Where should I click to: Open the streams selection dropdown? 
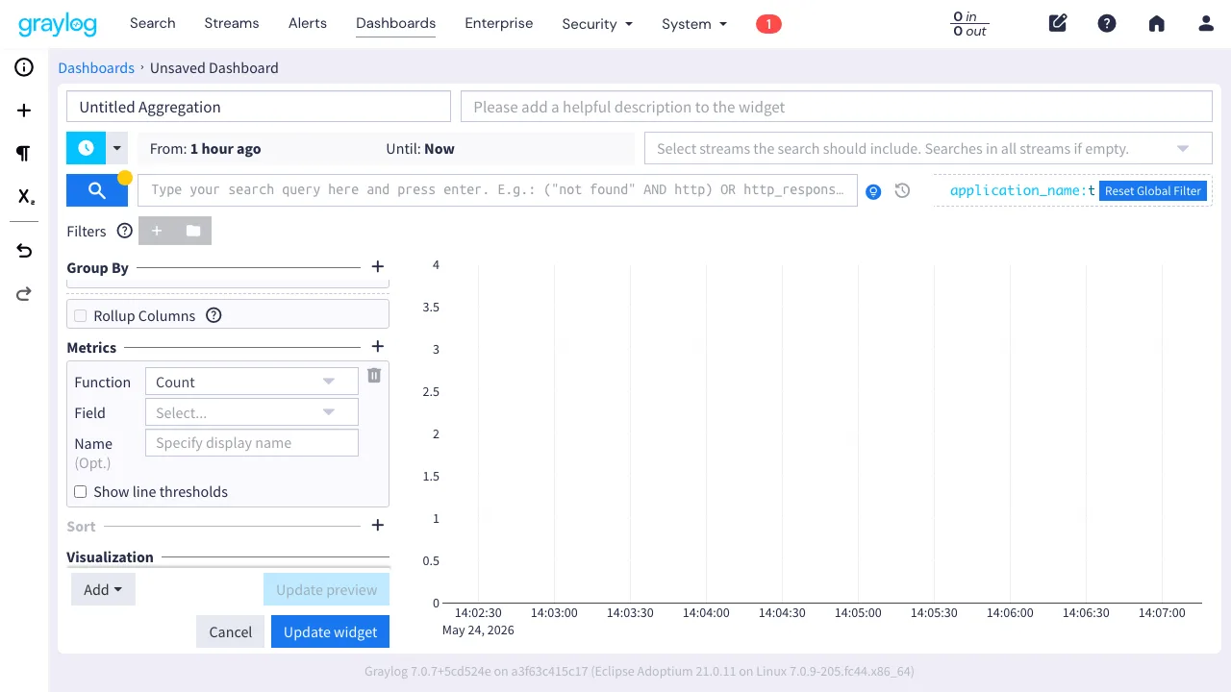coord(928,149)
